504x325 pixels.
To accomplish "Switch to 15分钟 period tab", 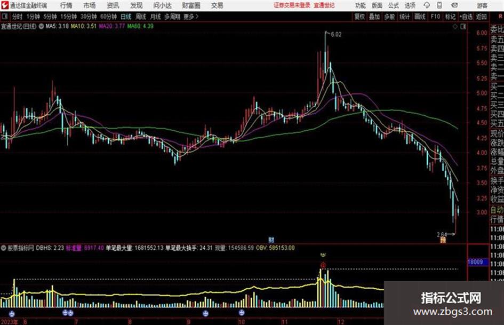I will pos(68,17).
